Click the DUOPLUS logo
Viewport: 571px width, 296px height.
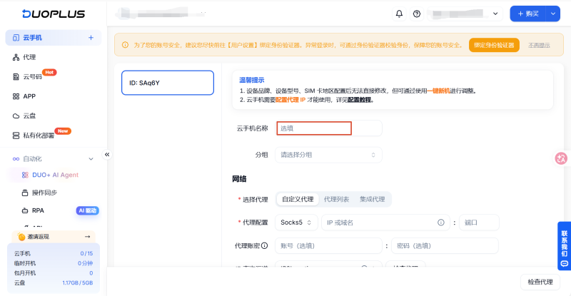pos(54,14)
